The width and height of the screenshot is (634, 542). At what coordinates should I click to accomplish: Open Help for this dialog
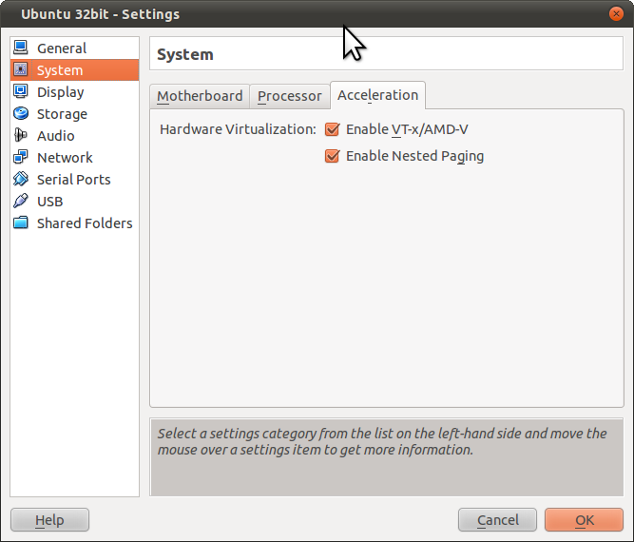[x=49, y=520]
